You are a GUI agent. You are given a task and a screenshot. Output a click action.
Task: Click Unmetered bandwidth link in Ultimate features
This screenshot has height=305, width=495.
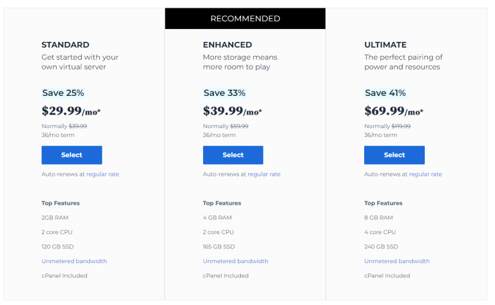[x=397, y=261]
